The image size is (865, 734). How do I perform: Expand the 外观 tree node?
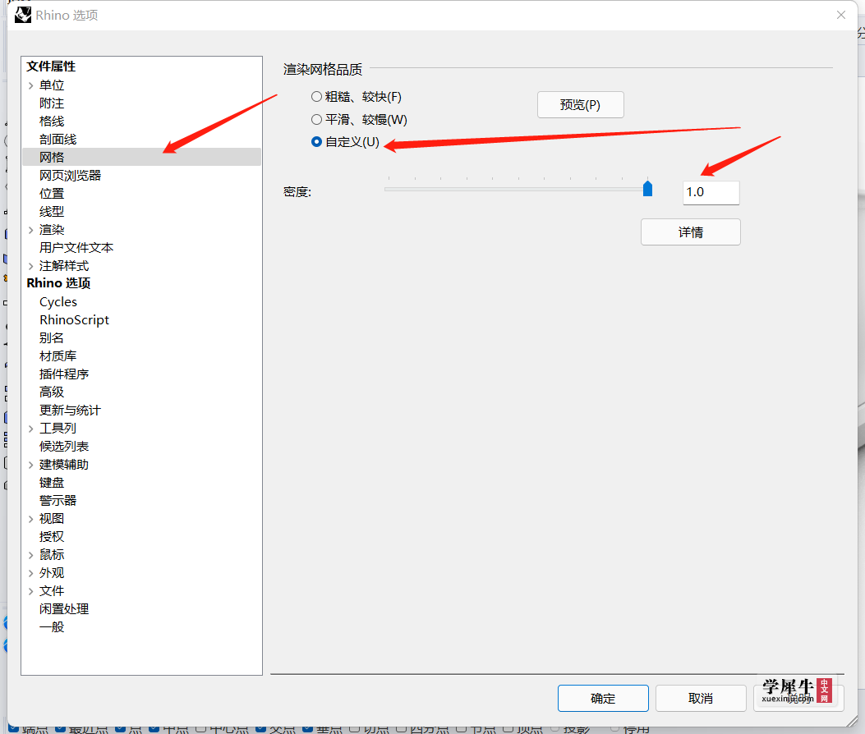31,573
